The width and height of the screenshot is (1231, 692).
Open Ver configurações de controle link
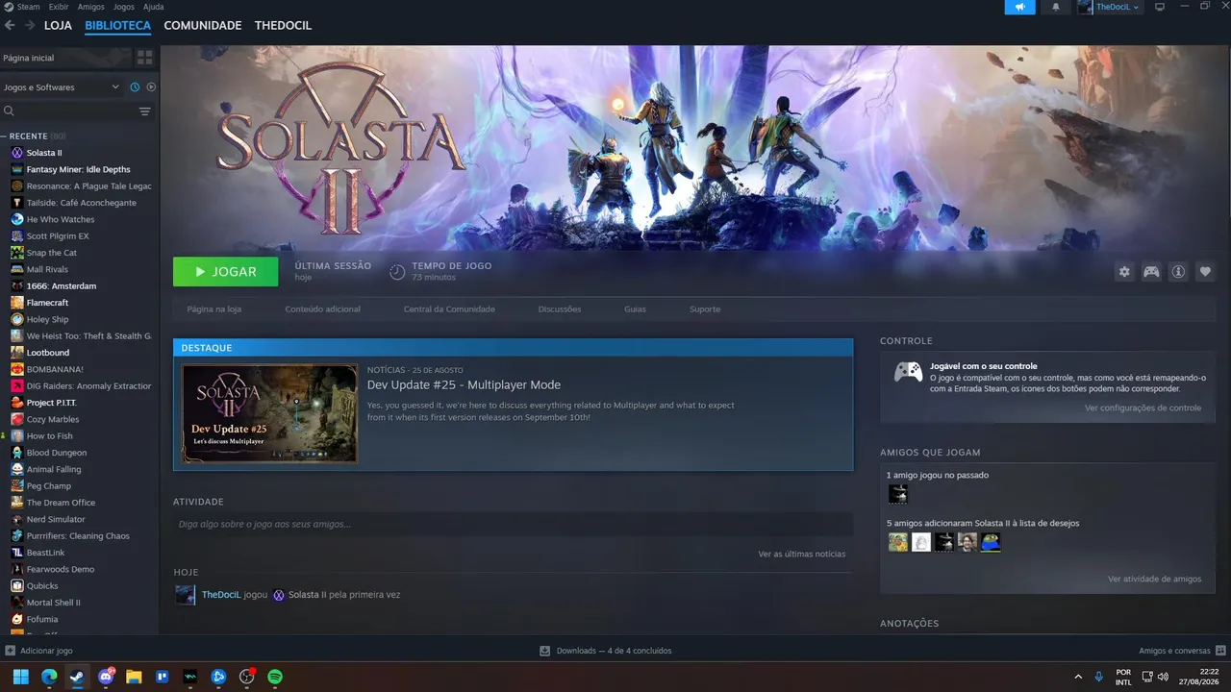(1143, 408)
